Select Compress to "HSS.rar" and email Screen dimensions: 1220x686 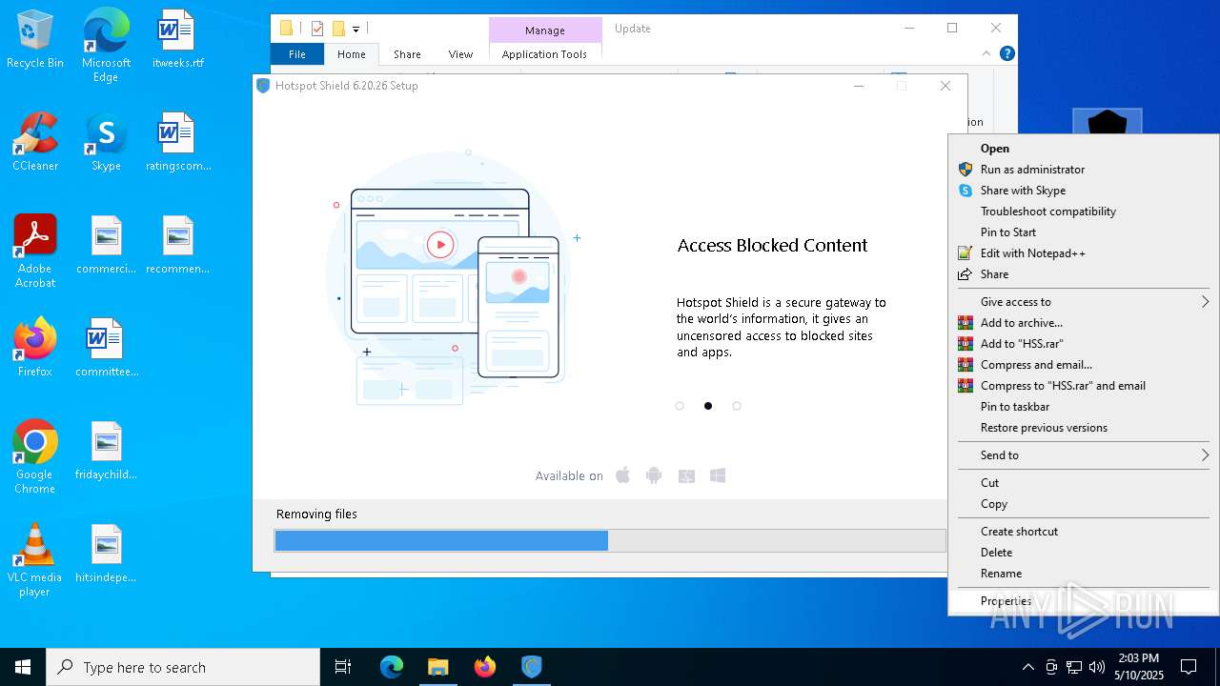pyautogui.click(x=1084, y=386)
